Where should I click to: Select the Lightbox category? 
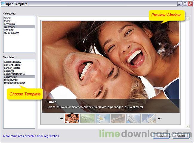click(9, 30)
